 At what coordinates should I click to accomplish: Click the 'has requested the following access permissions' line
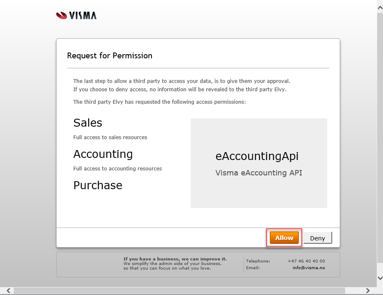click(159, 102)
